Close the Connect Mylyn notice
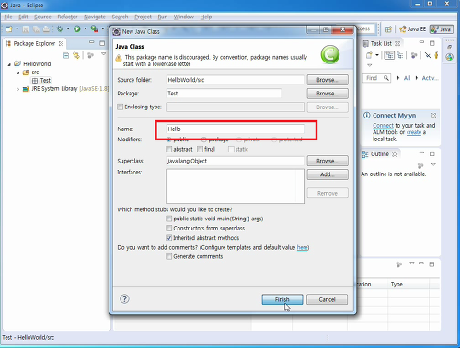The height and width of the screenshot is (348, 460). point(433,116)
